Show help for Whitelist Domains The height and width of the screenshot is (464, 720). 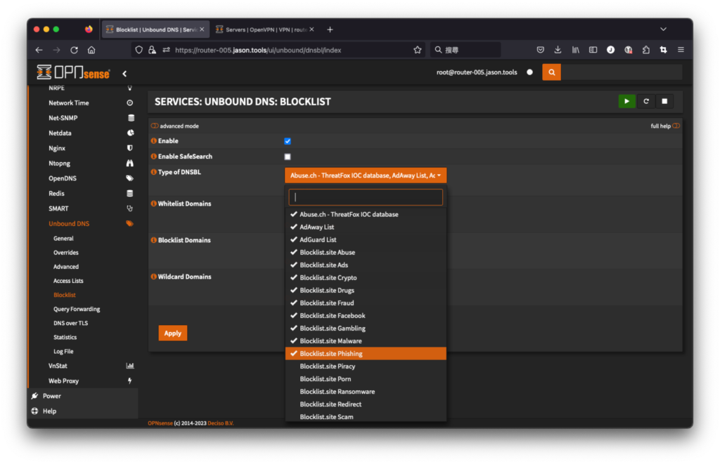(154, 204)
